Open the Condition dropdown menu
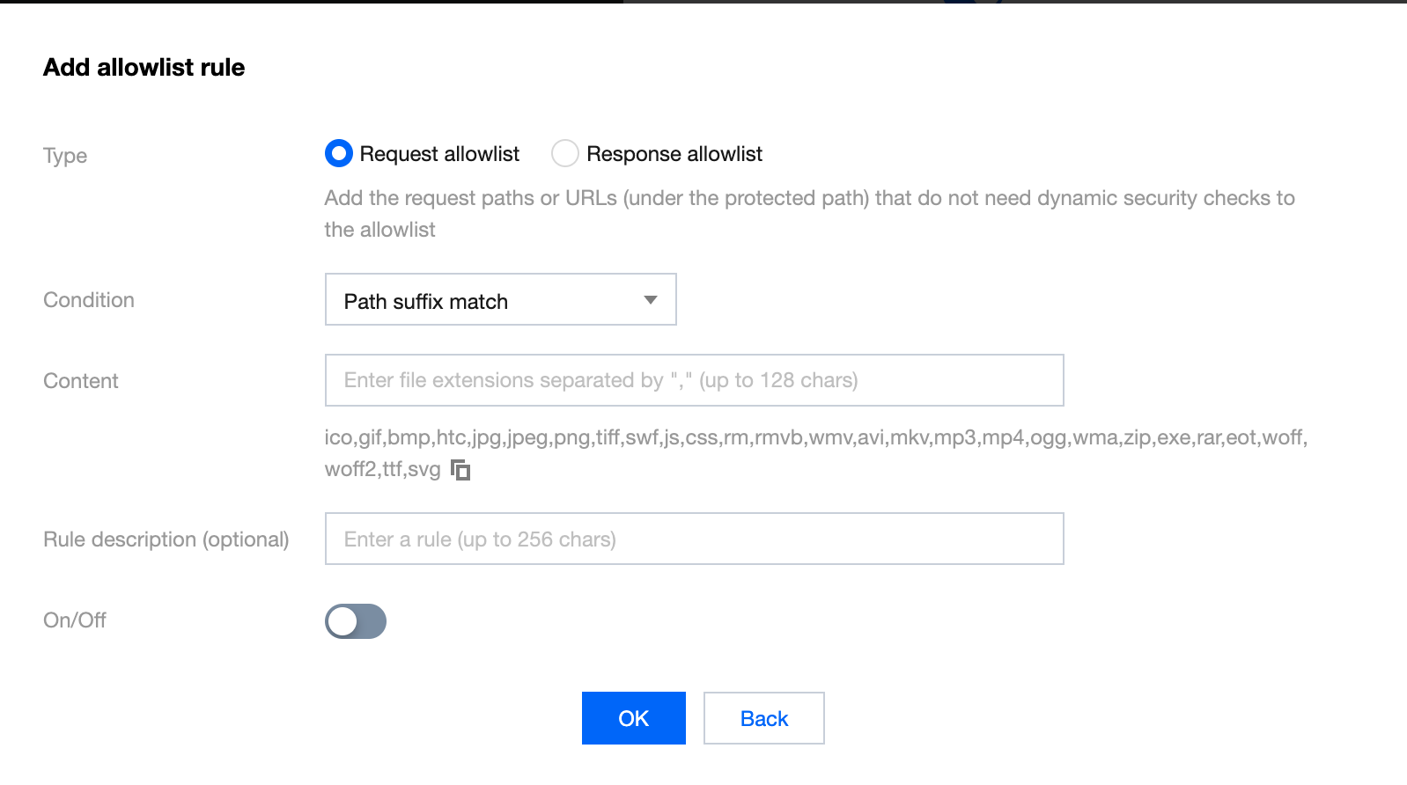This screenshot has height=785, width=1407. 500,300
